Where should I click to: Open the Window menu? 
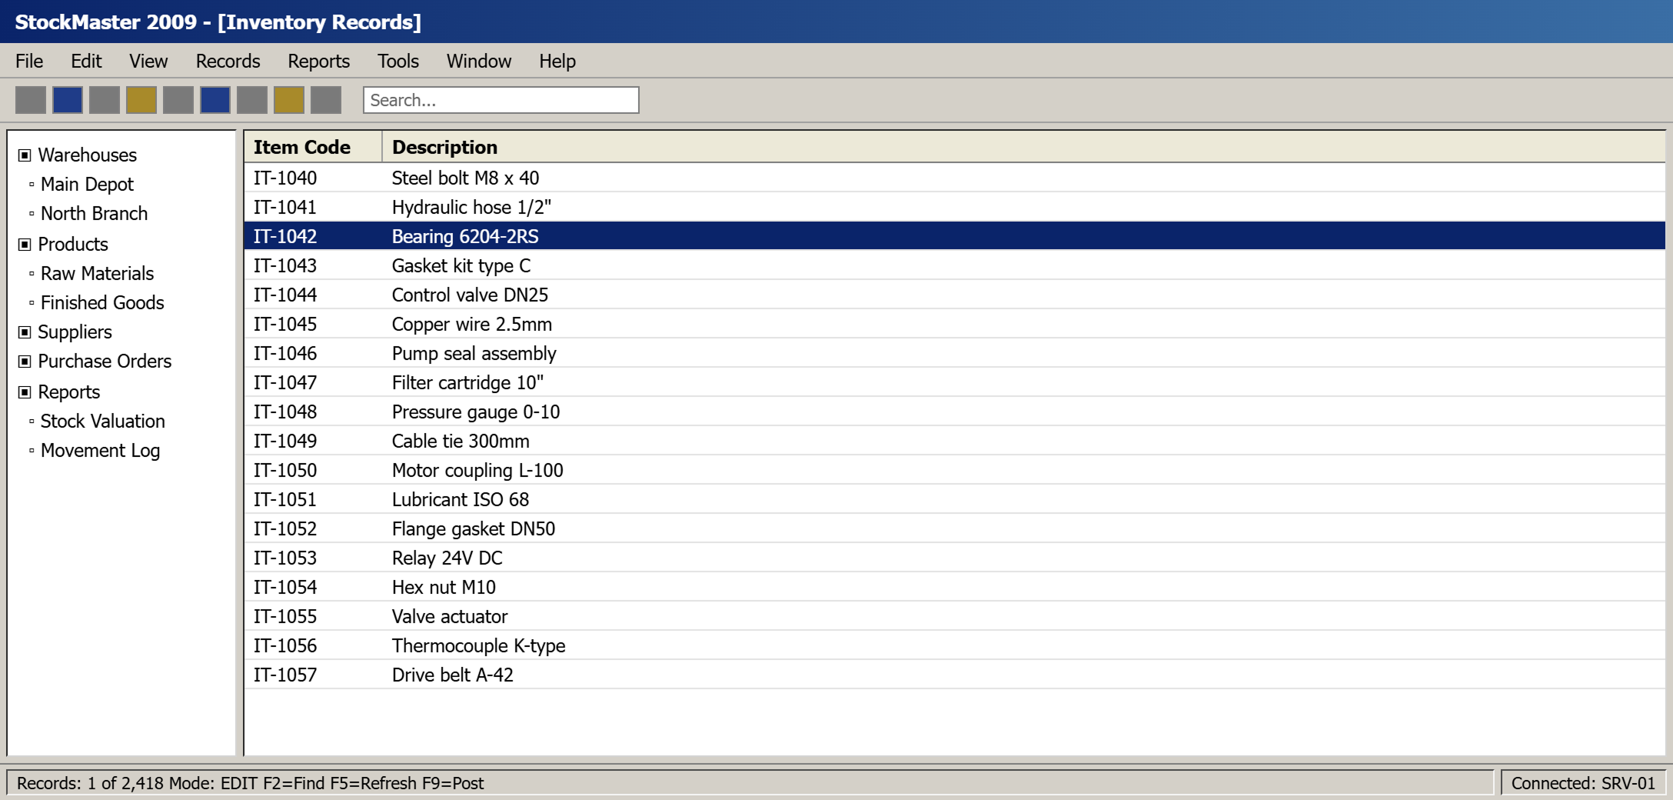pos(479,61)
